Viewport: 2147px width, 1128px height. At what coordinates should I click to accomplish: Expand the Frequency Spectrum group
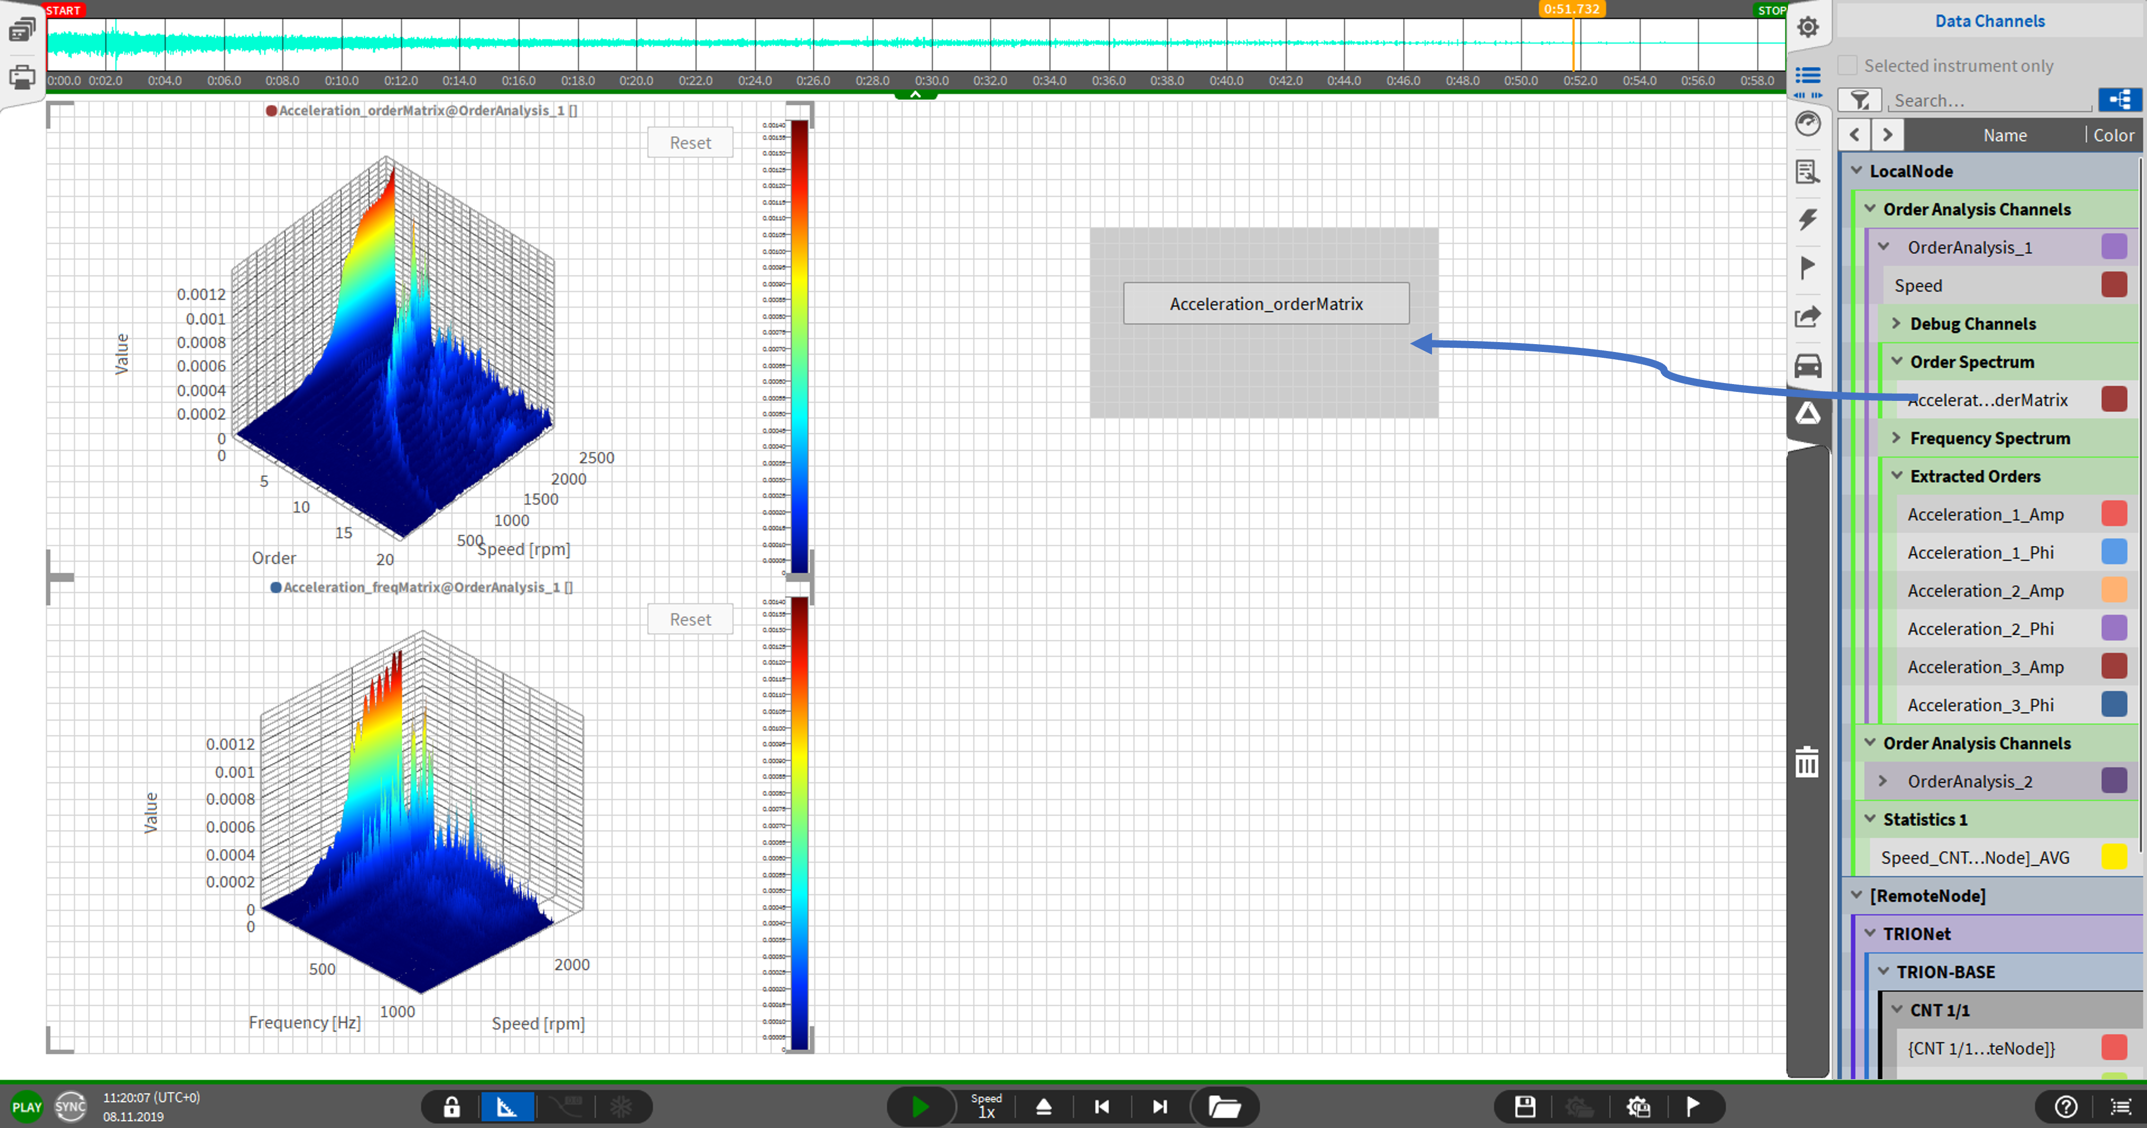tap(1897, 437)
